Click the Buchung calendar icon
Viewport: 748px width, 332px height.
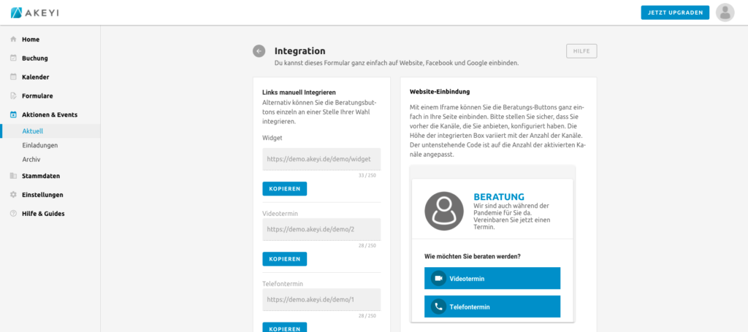point(13,58)
